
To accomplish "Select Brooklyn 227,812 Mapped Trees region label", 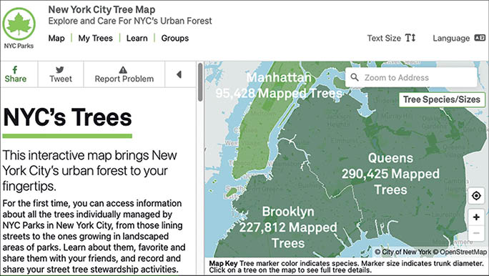I will [x=288, y=227].
